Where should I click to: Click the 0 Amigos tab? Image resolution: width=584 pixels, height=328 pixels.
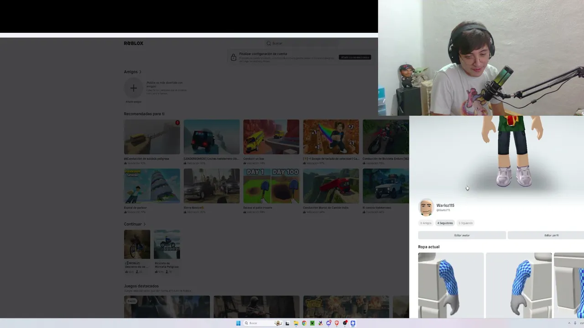click(x=426, y=223)
